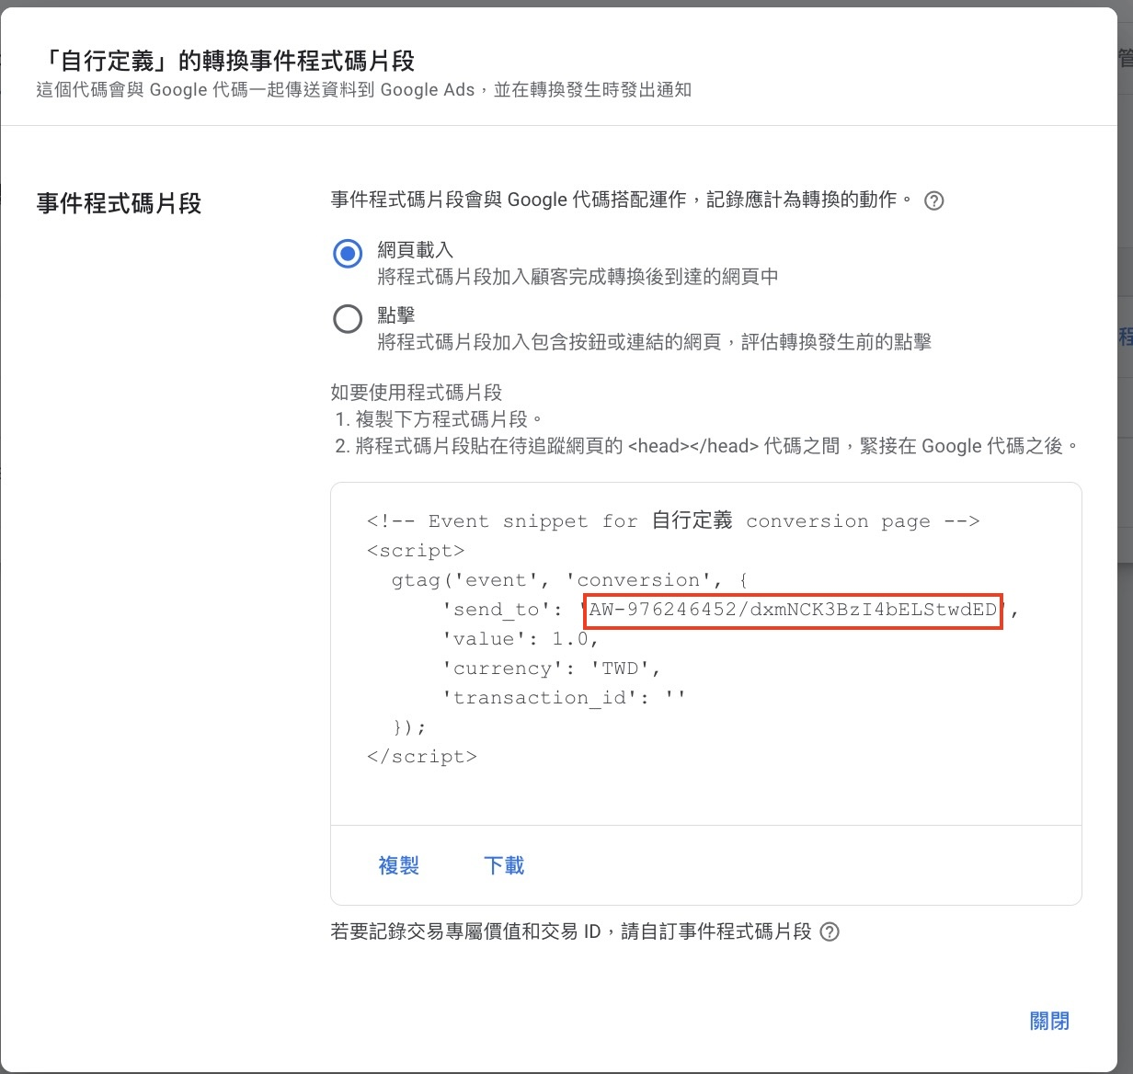
Task: Click the 複製 button
Action: coord(398,865)
